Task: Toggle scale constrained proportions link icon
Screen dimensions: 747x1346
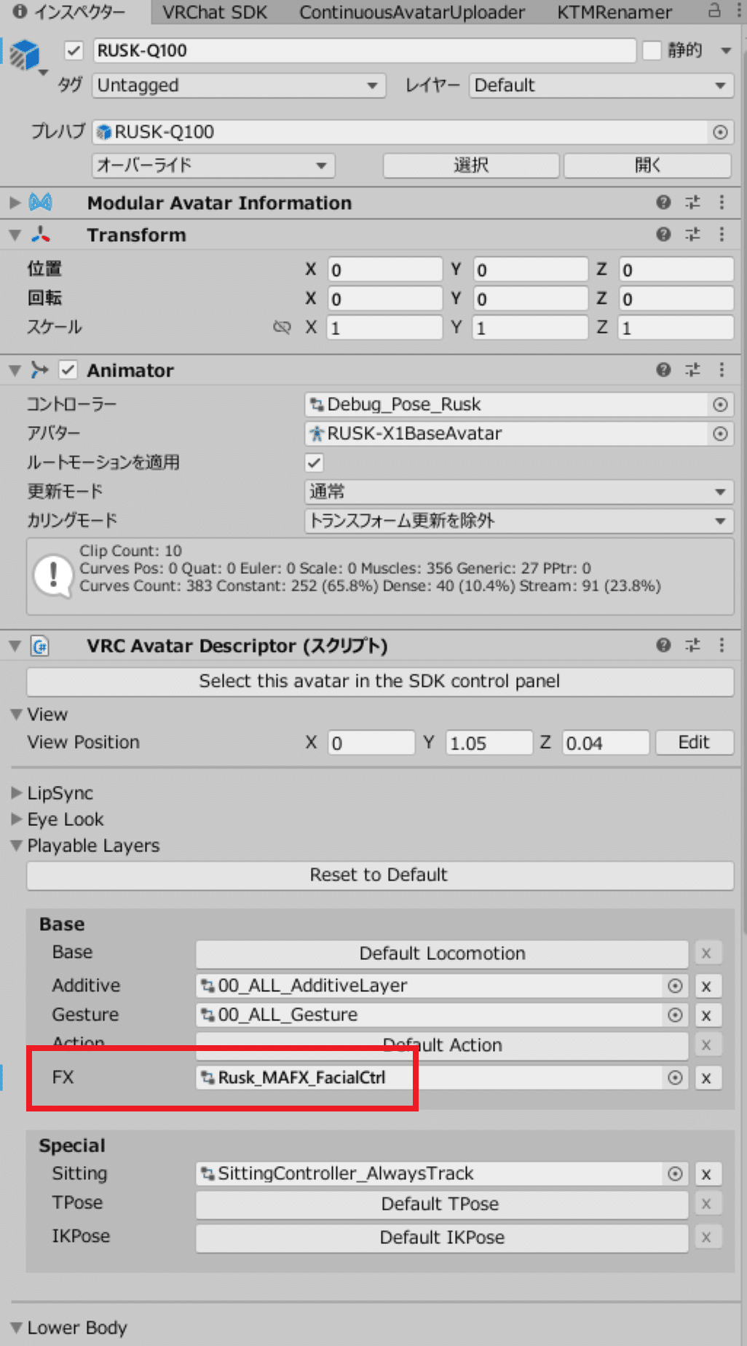Action: 282,327
